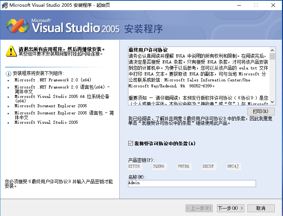Go to 下一步(N) step

pos(230,208)
